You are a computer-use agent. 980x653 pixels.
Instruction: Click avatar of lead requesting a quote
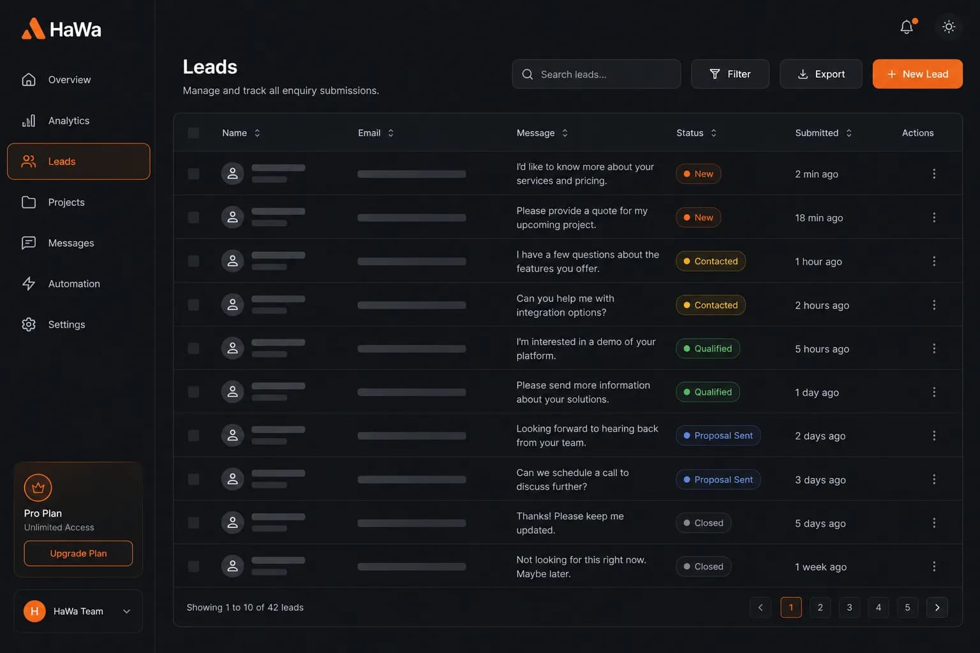233,217
